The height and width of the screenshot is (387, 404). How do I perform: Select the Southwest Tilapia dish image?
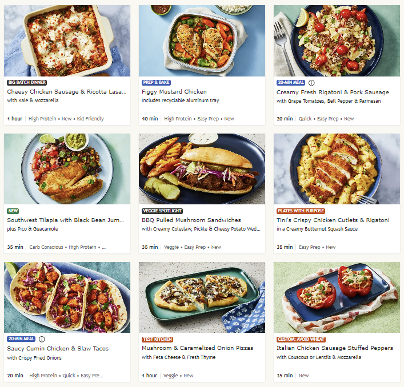67,169
